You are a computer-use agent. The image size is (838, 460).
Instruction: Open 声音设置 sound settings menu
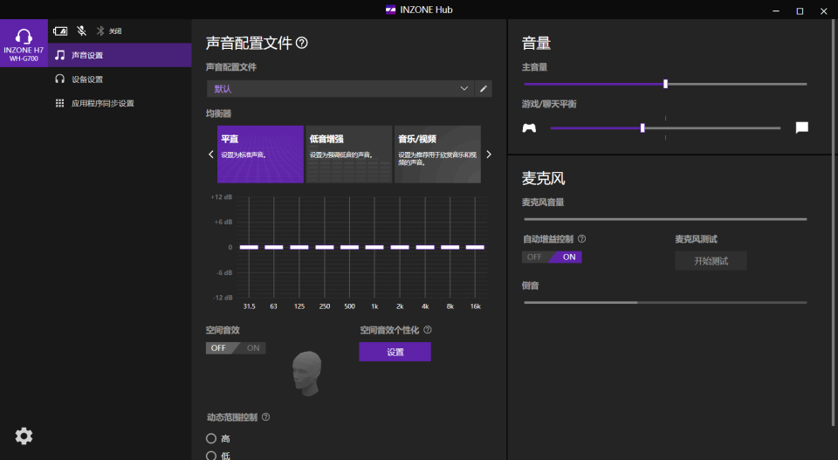pos(120,55)
